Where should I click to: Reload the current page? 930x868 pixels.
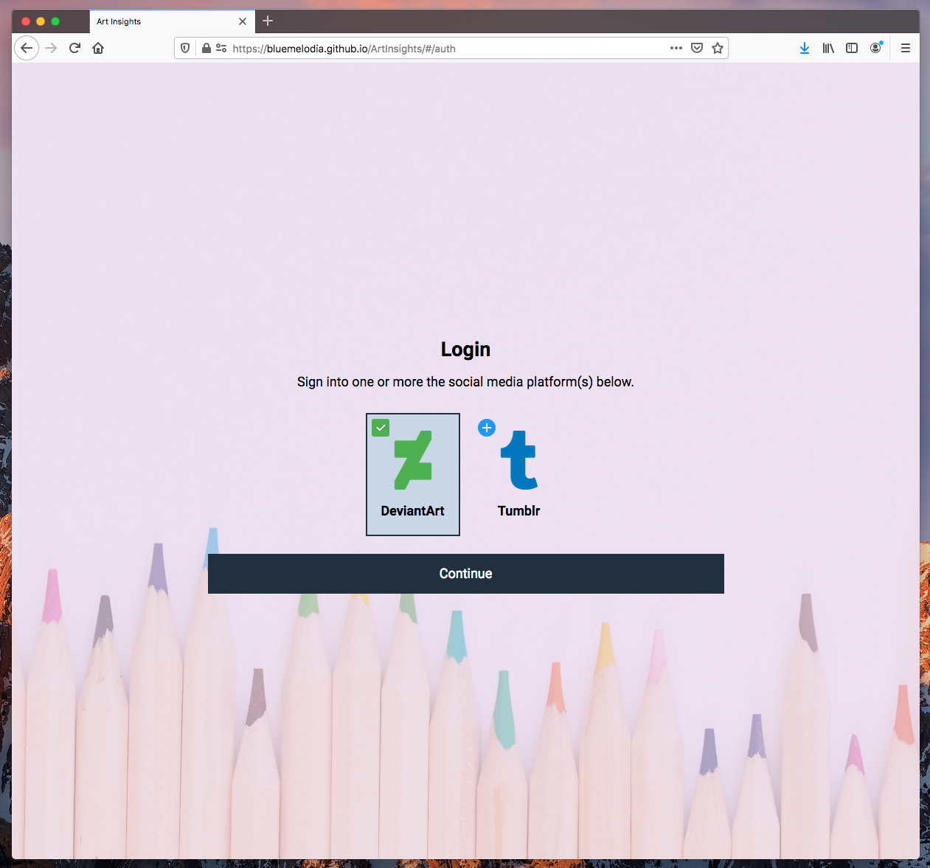coord(74,48)
